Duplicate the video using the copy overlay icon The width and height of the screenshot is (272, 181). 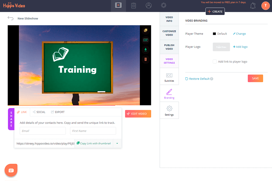pos(146,30)
